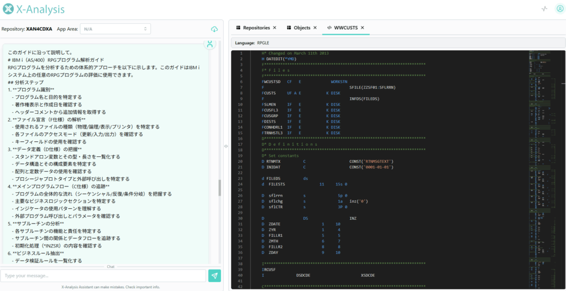Click the user avatar on chat message
Viewport: 566px width, 291px height.
click(209, 44)
